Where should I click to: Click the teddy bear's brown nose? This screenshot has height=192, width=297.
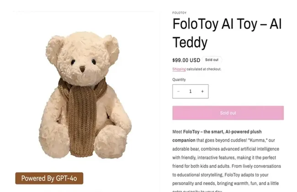pos(82,69)
